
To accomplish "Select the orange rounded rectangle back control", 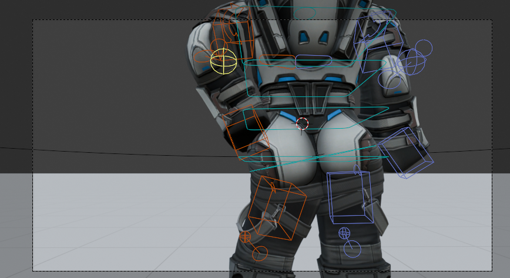I will point(277,62).
